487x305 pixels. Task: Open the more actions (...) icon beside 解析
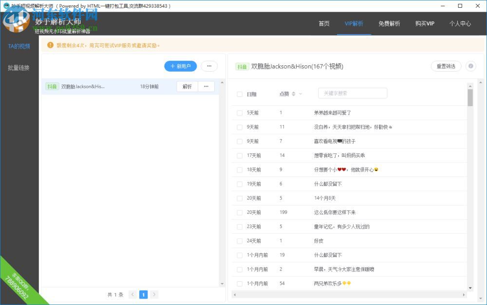(x=206, y=86)
